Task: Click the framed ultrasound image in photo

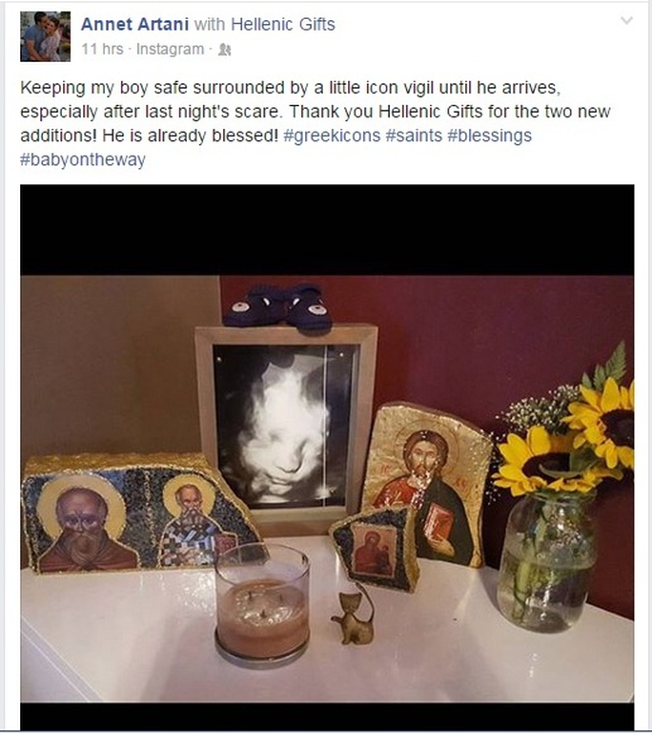Action: point(286,427)
